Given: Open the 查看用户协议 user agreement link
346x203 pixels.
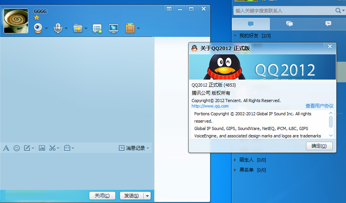Looking at the screenshot, I should [x=319, y=106].
